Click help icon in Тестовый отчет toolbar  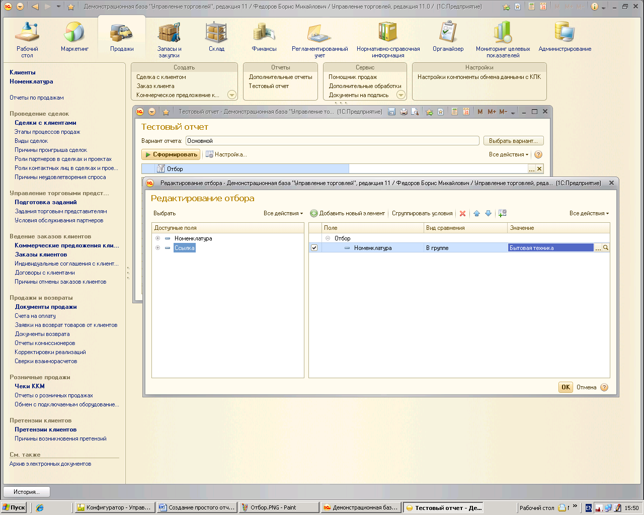[538, 154]
